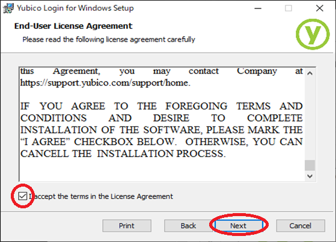This screenshot has width=336, height=242.
Task: Click the "Yubico Login for Windows Setup" title
Action: click(x=75, y=8)
